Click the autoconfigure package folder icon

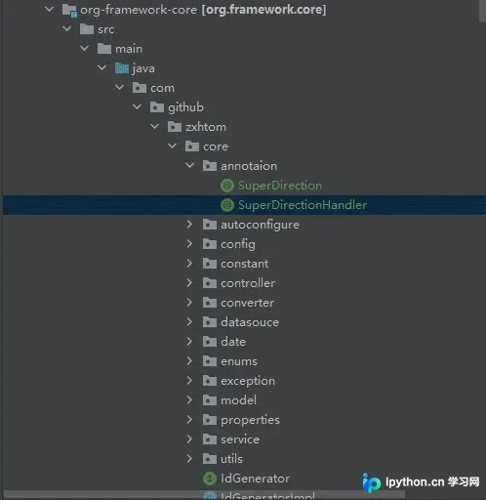coord(210,225)
